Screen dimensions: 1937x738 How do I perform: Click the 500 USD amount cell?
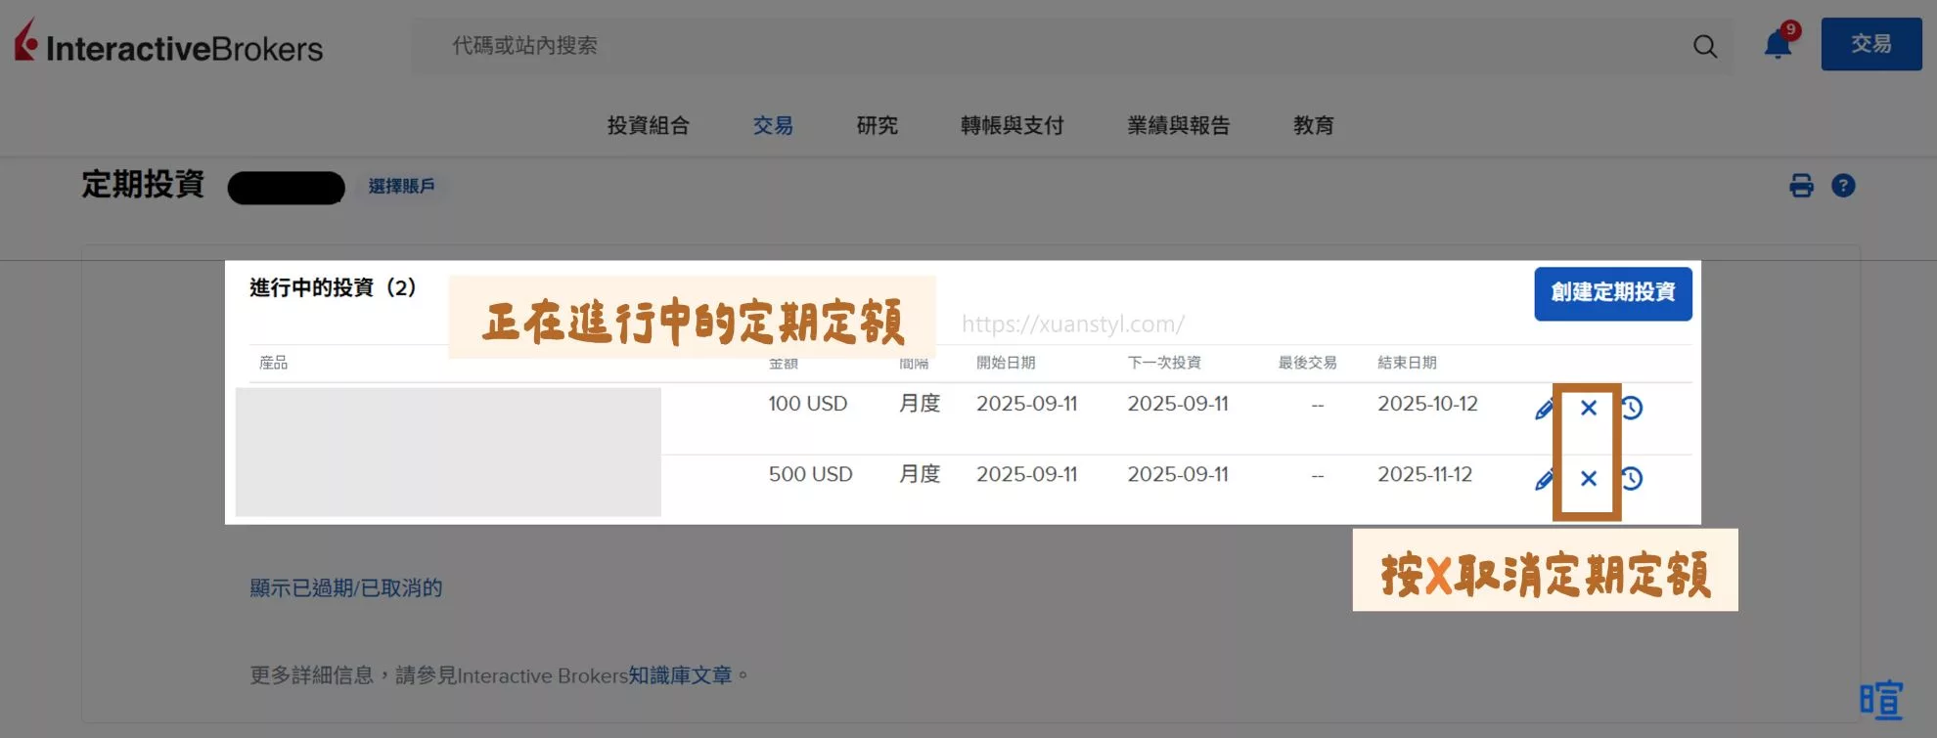(x=810, y=474)
